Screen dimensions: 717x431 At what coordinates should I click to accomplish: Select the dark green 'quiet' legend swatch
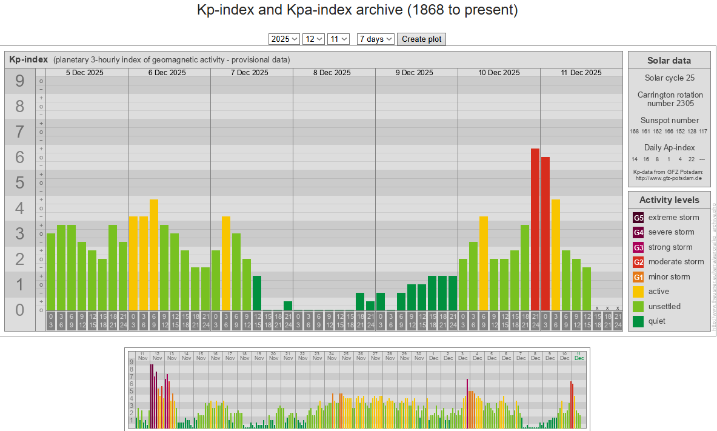(639, 321)
